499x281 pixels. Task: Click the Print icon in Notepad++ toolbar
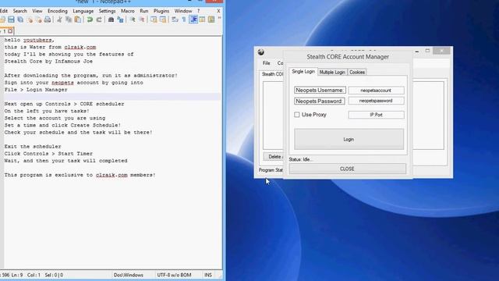[48, 20]
